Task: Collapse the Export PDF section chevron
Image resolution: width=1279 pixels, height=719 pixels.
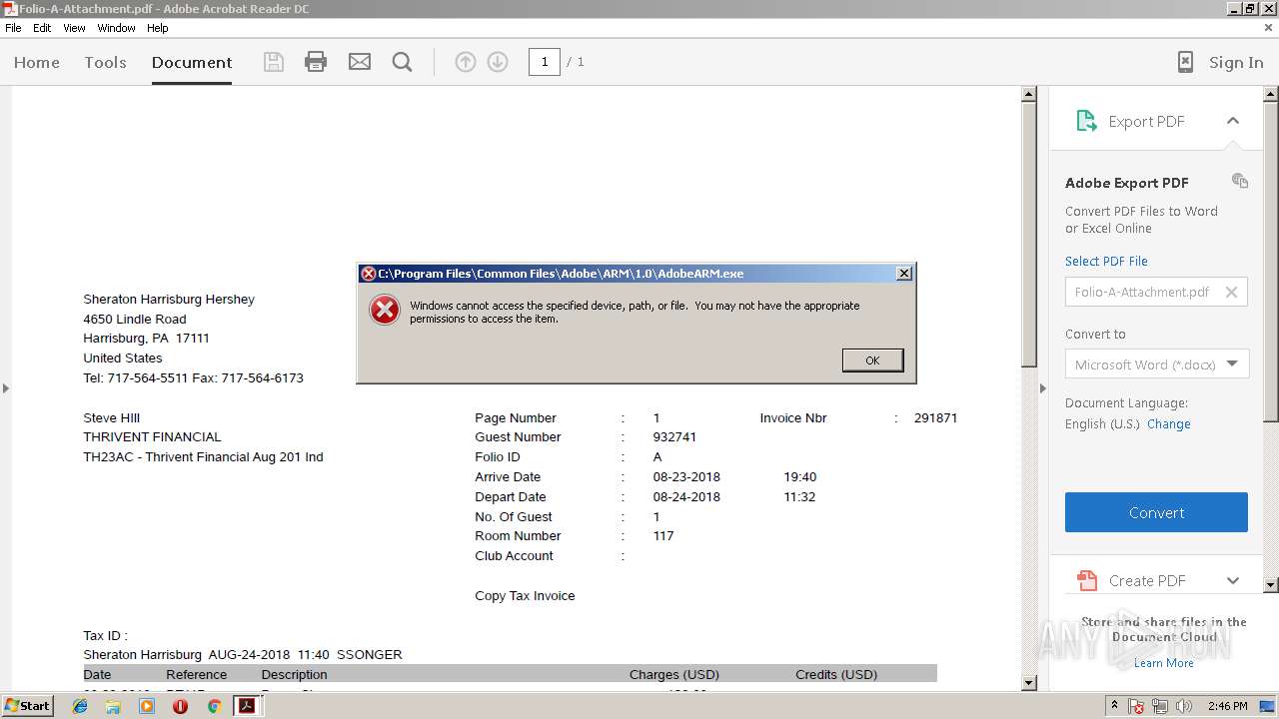Action: coord(1233,121)
